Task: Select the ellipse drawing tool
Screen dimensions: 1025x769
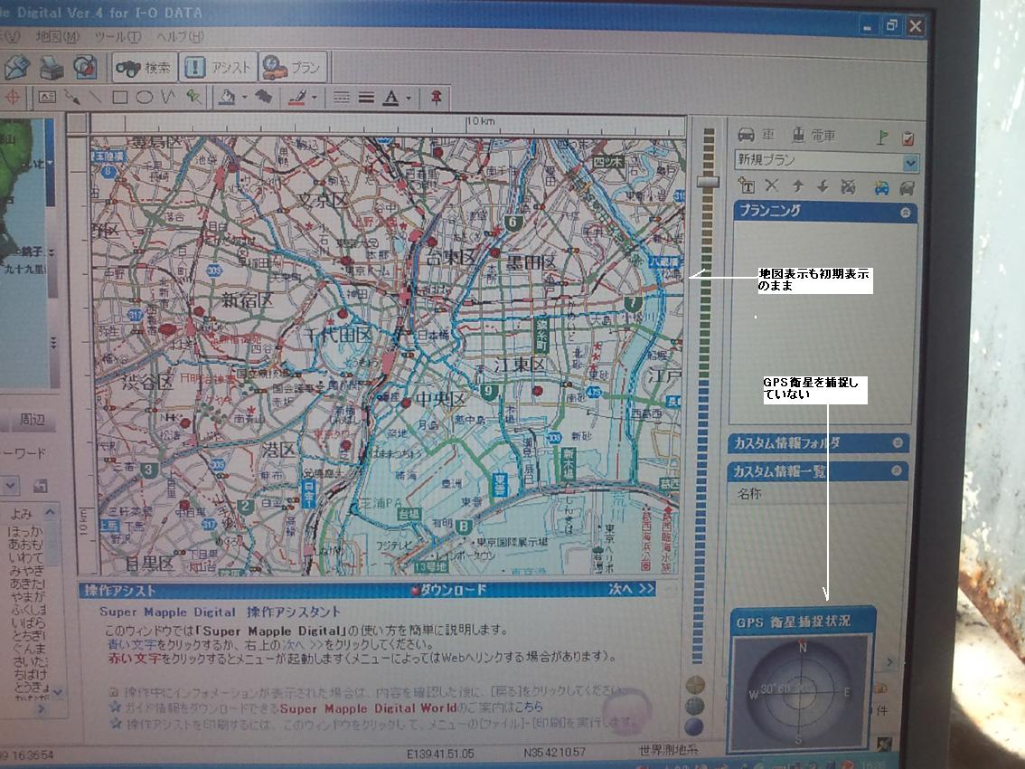Action: click(145, 98)
